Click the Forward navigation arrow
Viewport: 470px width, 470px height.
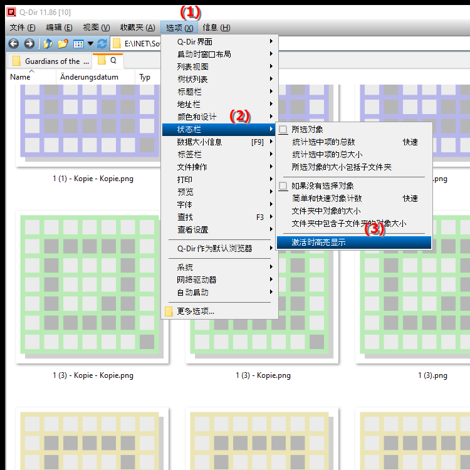tap(29, 44)
